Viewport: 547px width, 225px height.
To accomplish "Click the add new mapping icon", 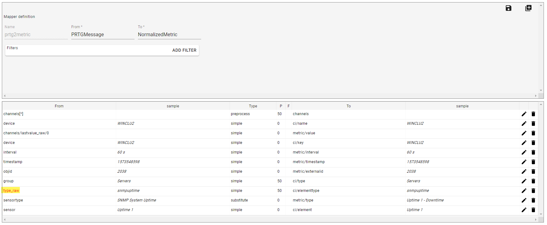I will click(x=528, y=8).
